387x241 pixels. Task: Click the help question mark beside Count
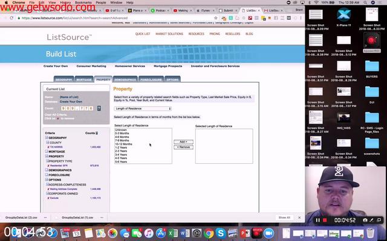pos(99,108)
